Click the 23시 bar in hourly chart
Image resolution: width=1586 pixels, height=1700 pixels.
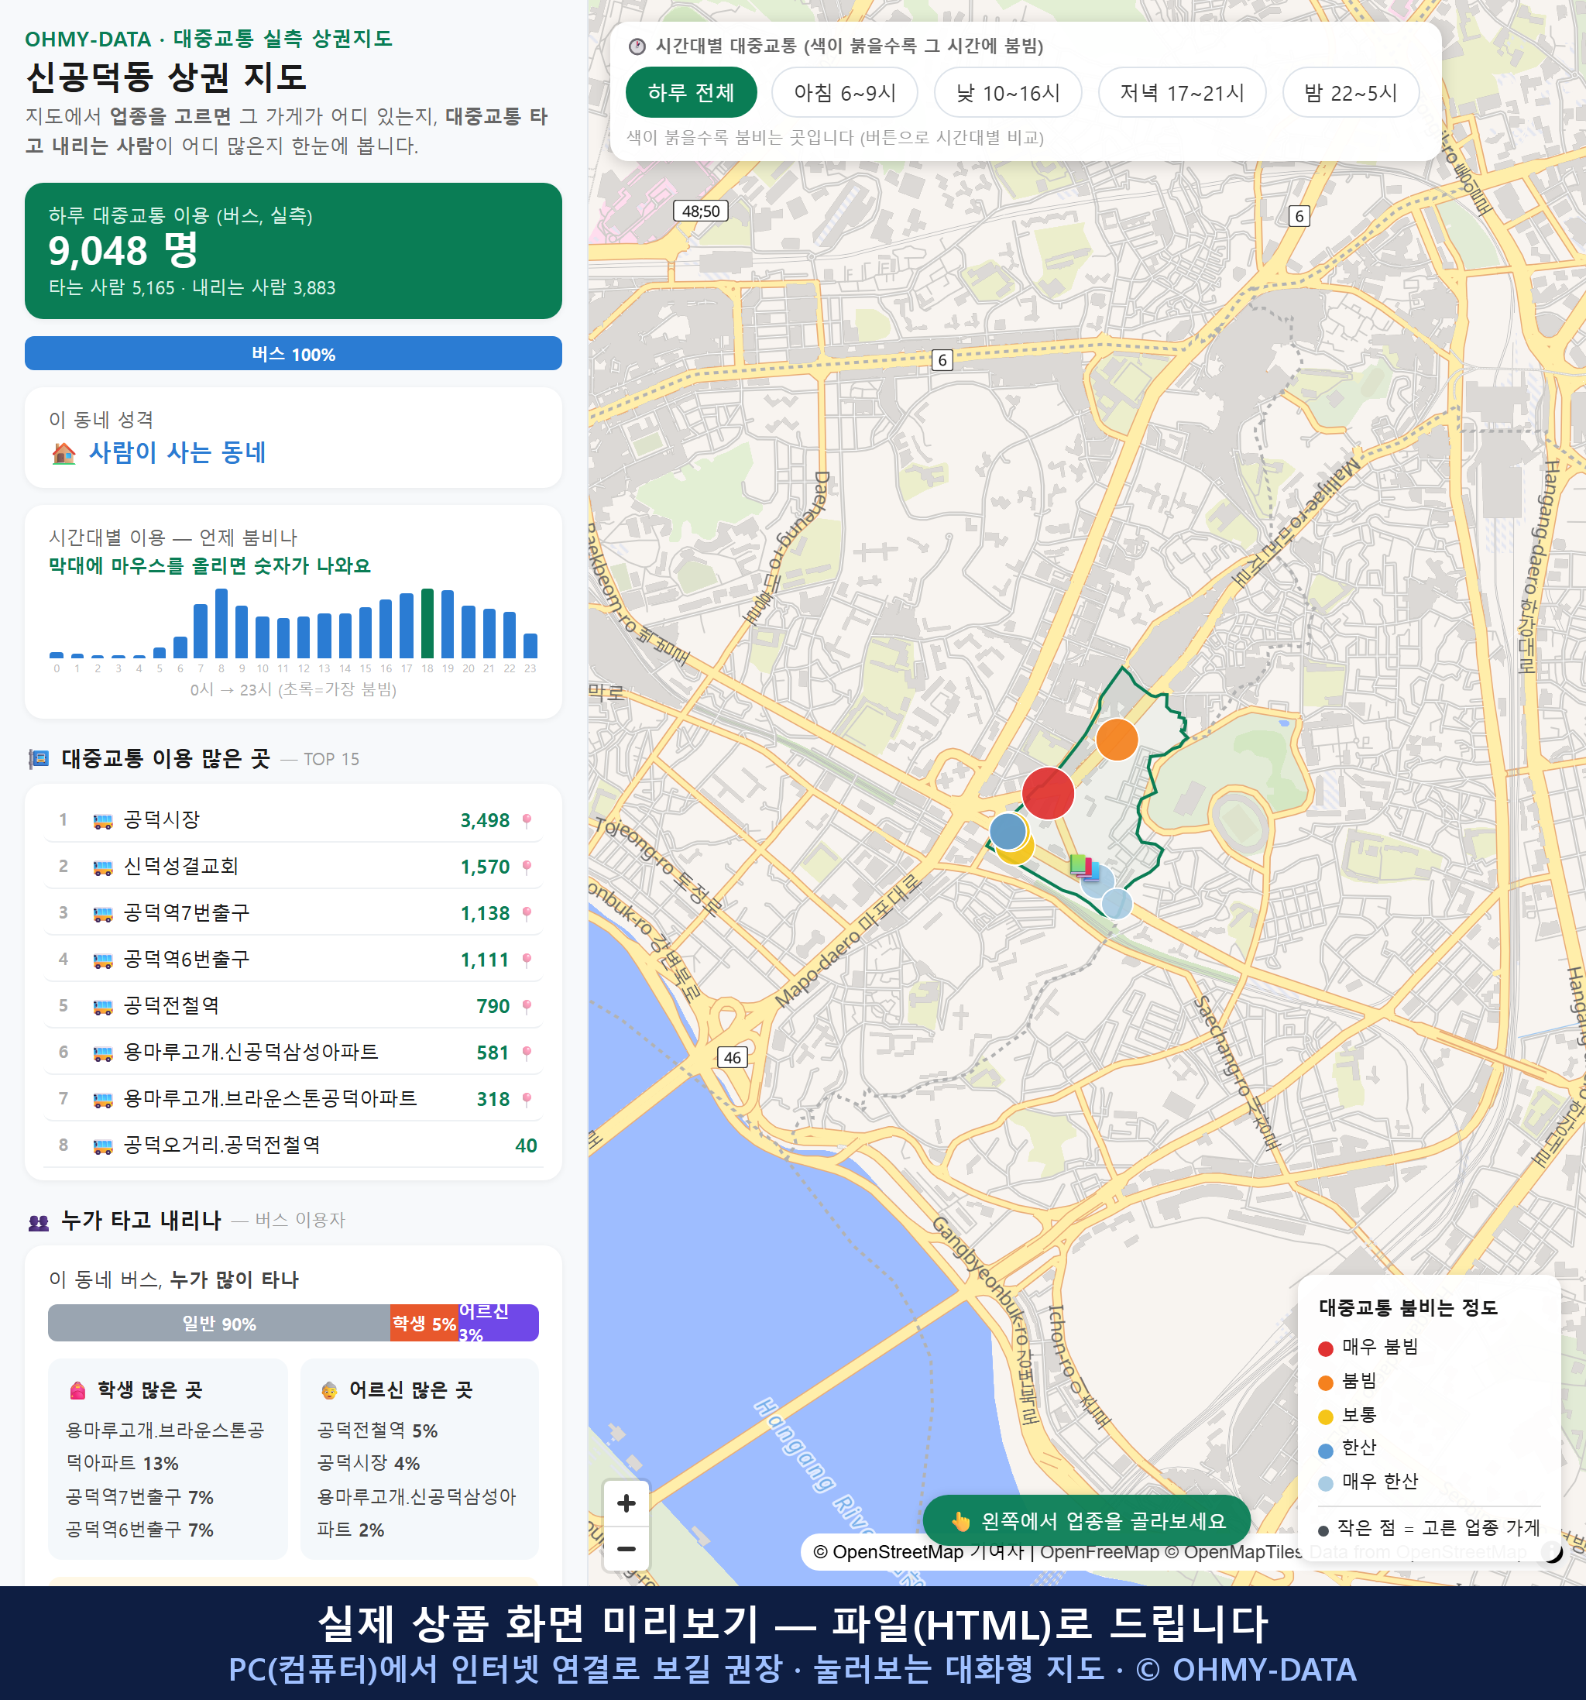point(530,646)
